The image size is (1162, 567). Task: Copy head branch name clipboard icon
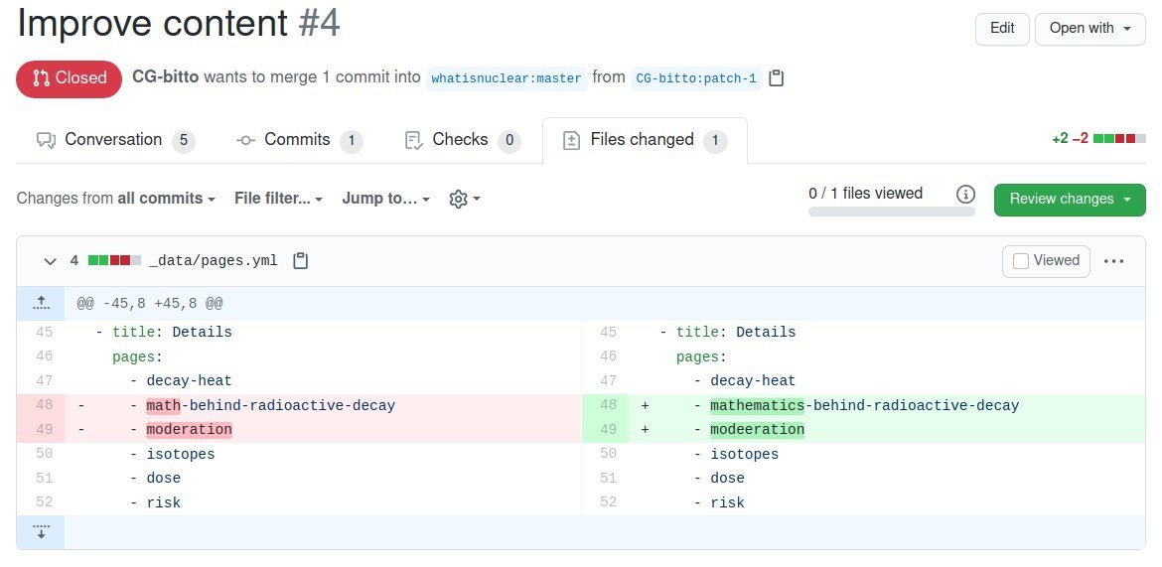[x=776, y=77]
